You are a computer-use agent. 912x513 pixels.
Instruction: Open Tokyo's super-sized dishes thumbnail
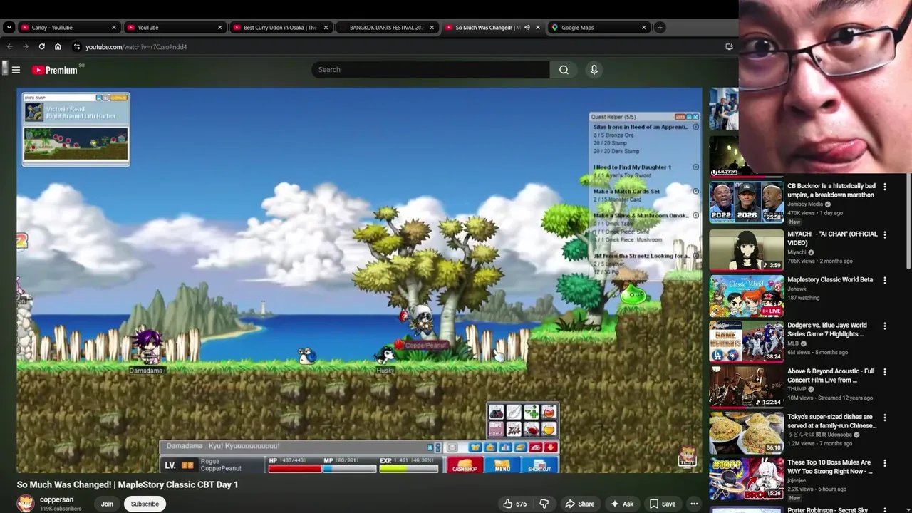[746, 432]
